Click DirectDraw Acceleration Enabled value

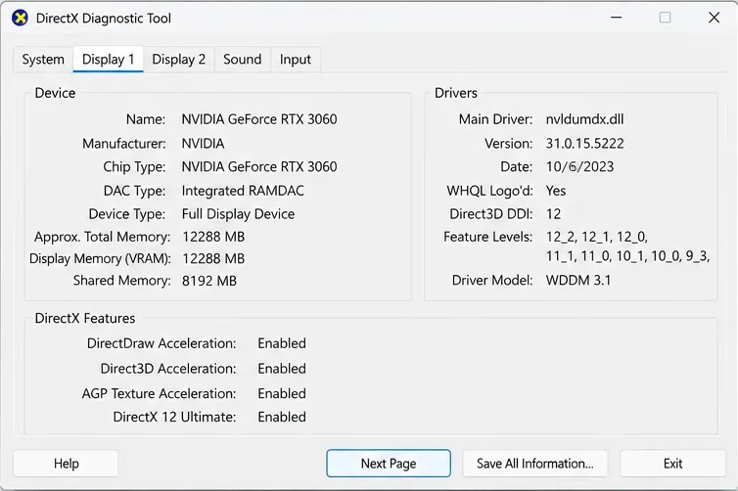point(282,343)
